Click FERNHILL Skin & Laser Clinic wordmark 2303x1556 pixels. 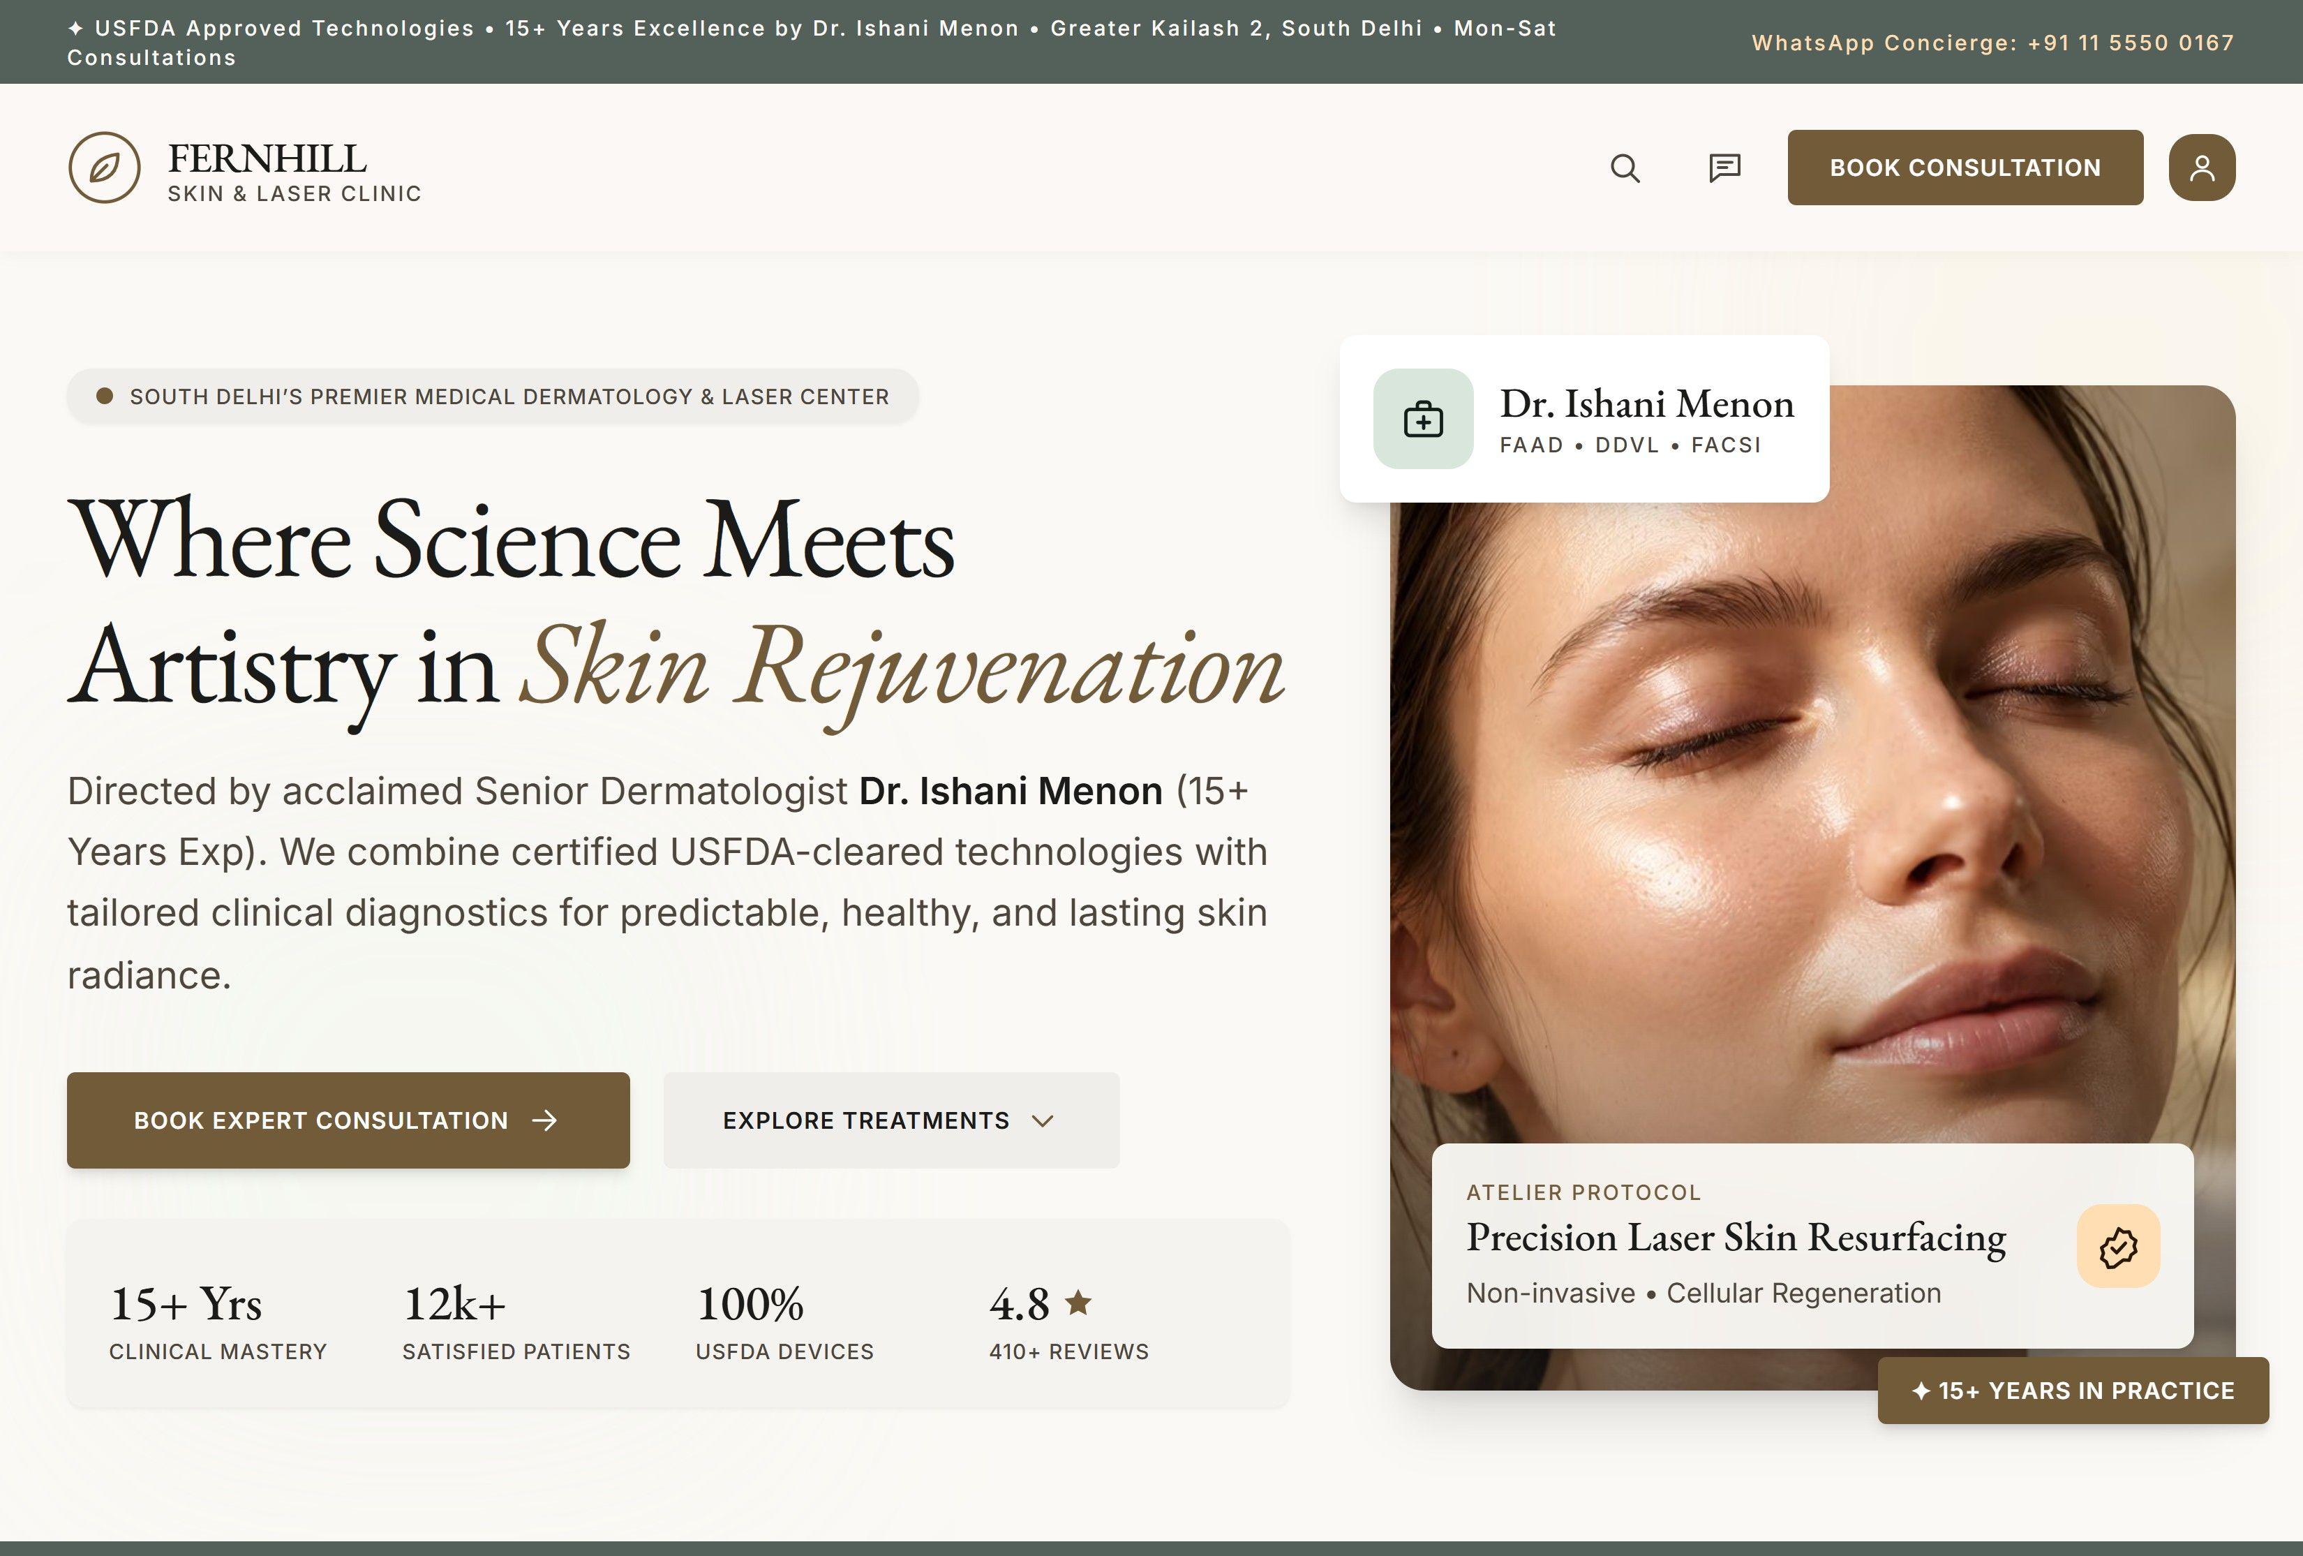pyautogui.click(x=295, y=172)
